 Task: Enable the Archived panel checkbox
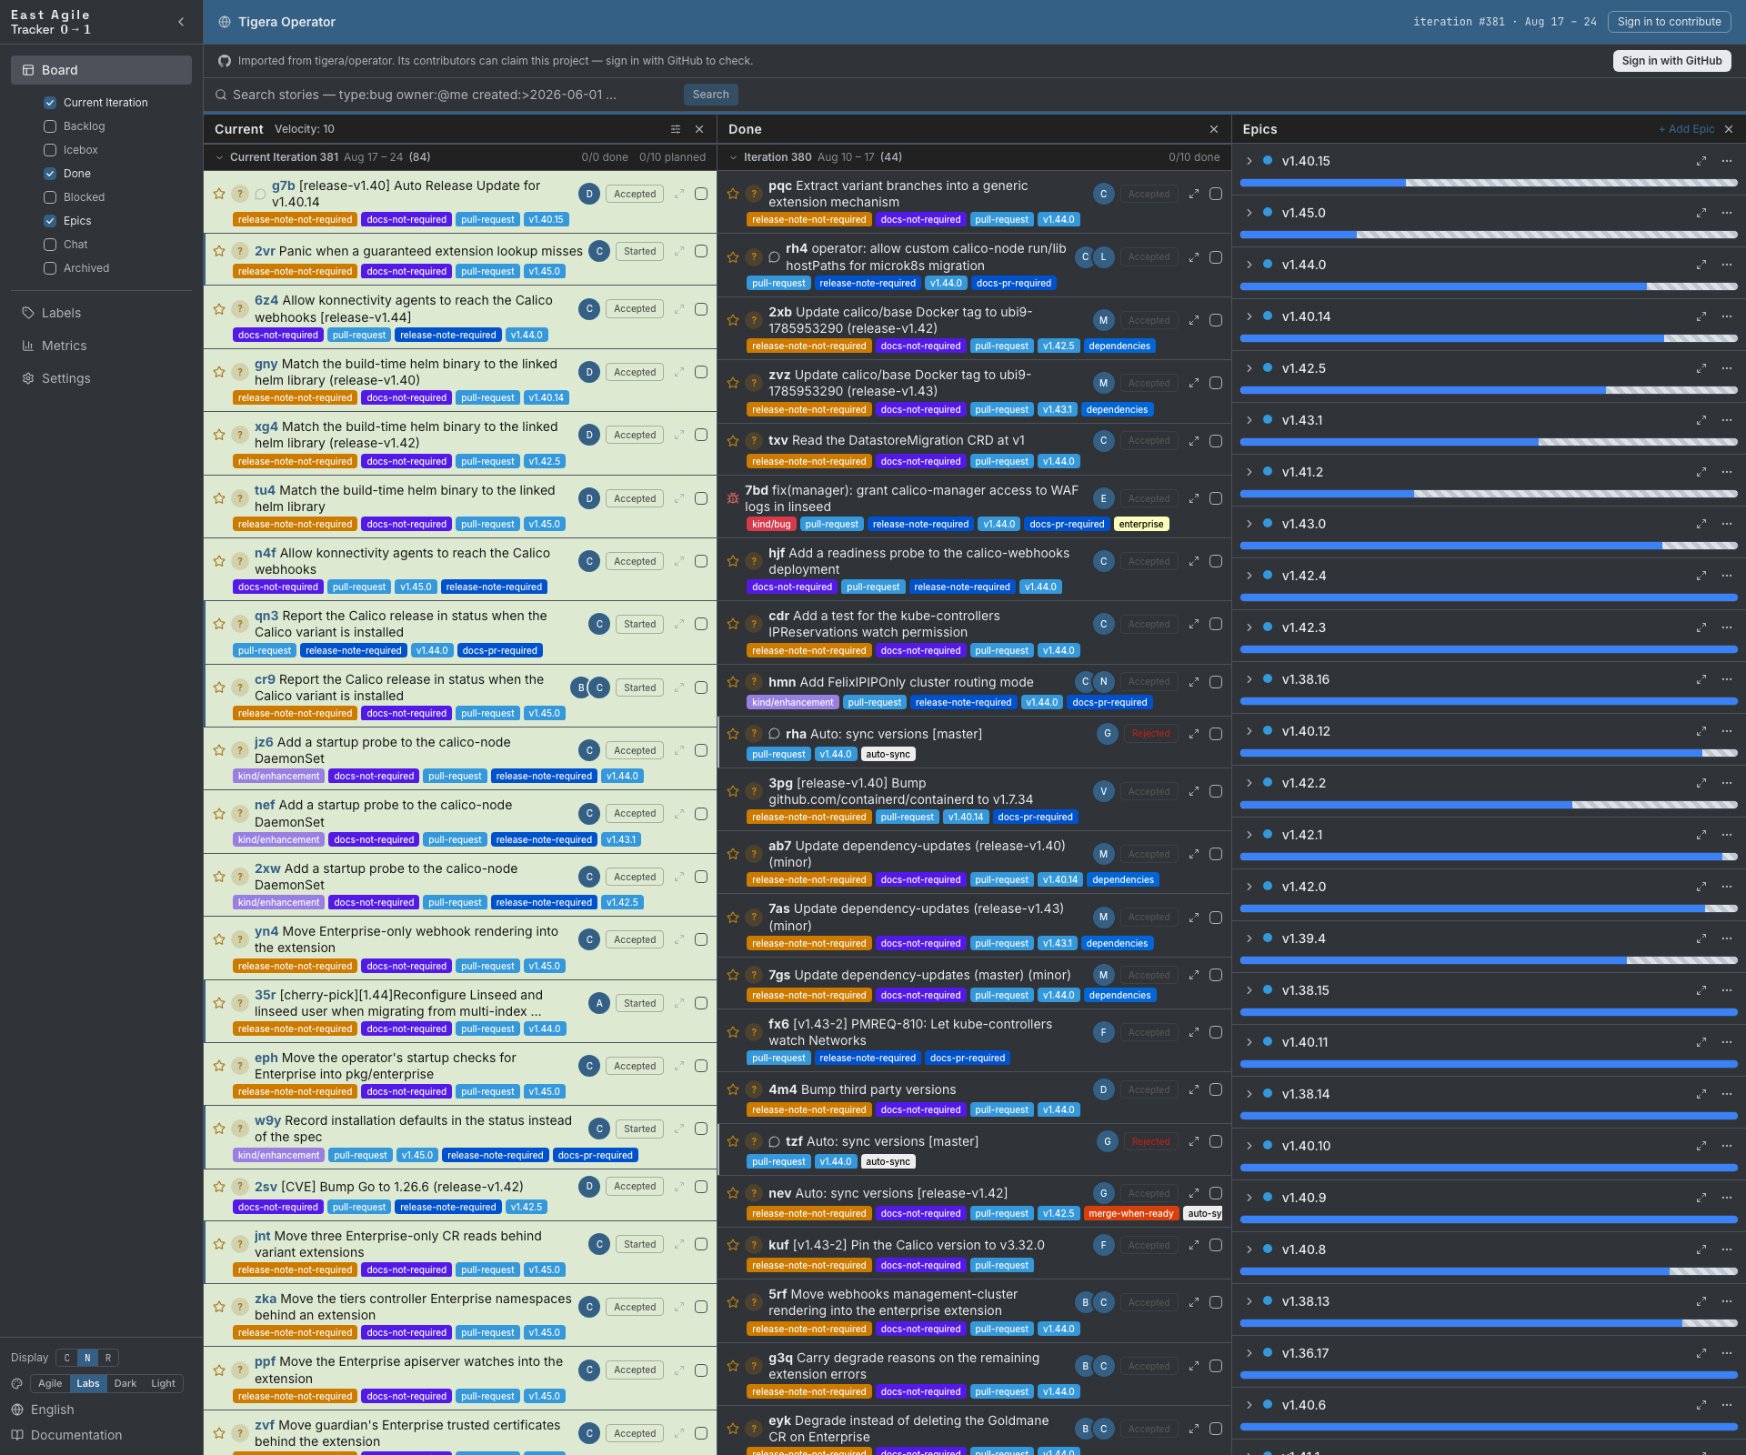tap(50, 268)
